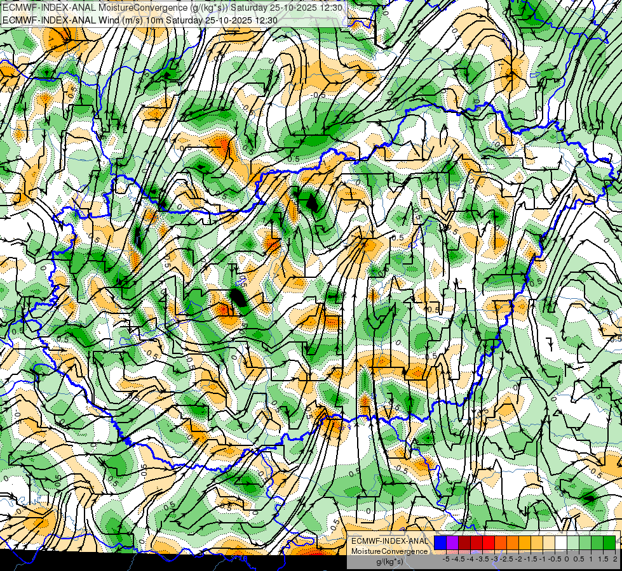Click the legend tick value 1.5
This screenshot has height=571, width=622.
point(603,559)
